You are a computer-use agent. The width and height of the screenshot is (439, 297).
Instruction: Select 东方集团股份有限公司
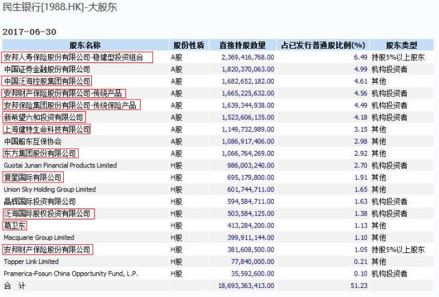pos(40,154)
